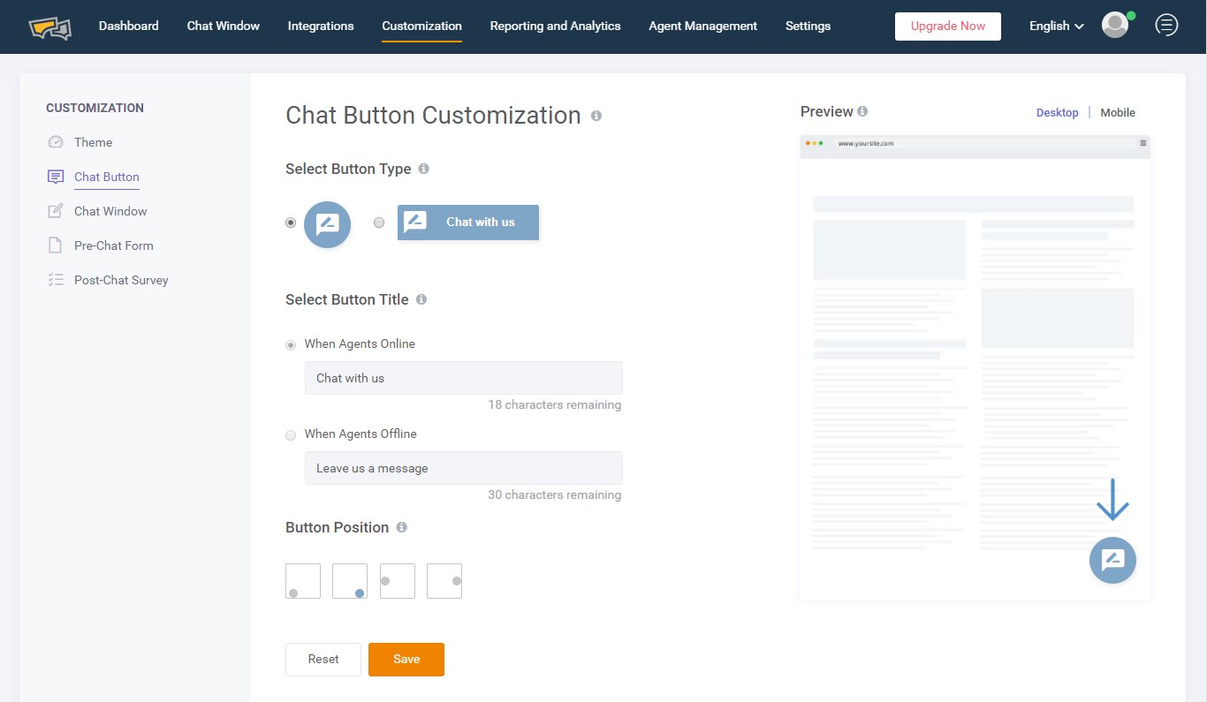Click the 'Leave us a message' input field
The height and width of the screenshot is (702, 1207).
(x=464, y=468)
